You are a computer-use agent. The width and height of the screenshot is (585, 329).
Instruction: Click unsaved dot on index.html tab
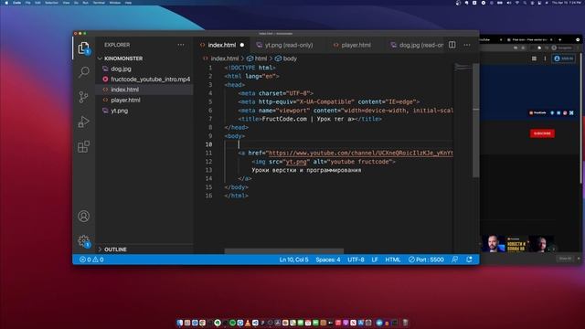[x=242, y=45]
